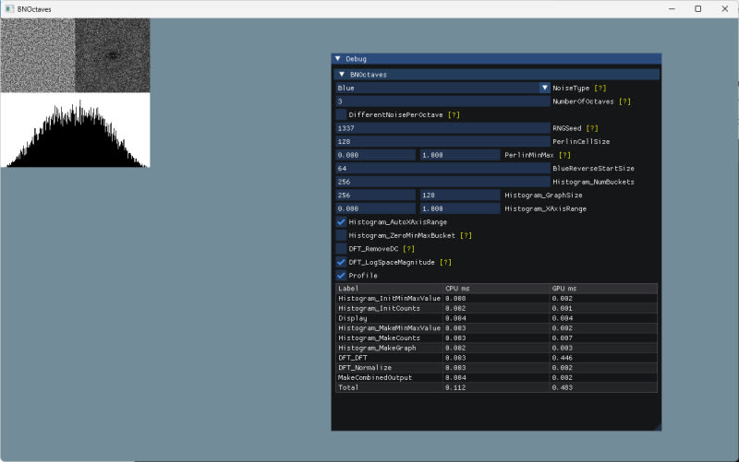Image resolution: width=739 pixels, height=462 pixels.
Task: Collapse the BNOctaves section header
Action: tap(343, 74)
